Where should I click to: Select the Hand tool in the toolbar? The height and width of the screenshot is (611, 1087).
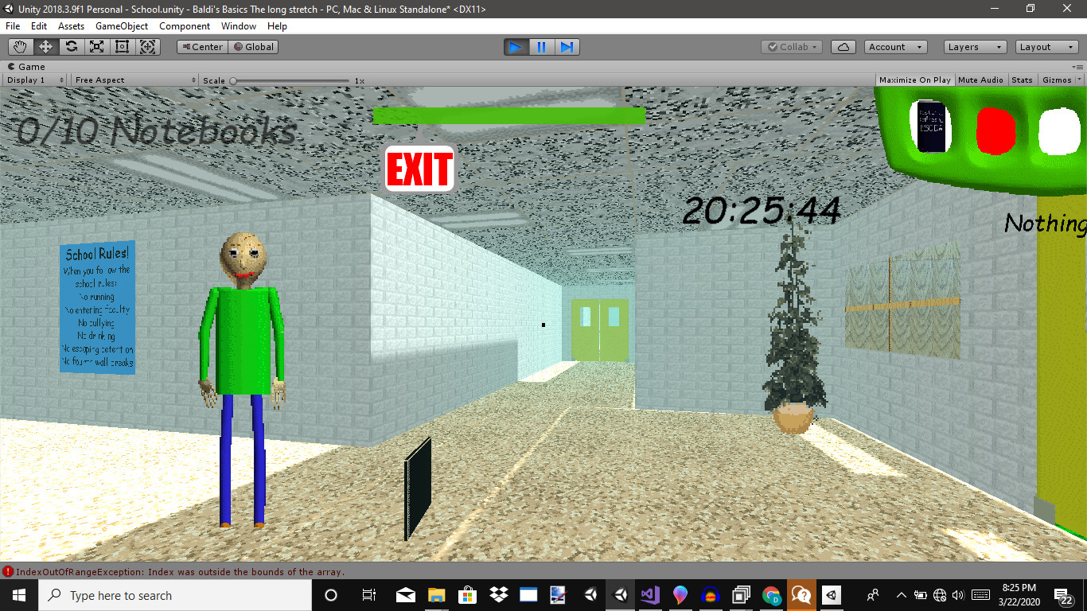click(x=21, y=47)
